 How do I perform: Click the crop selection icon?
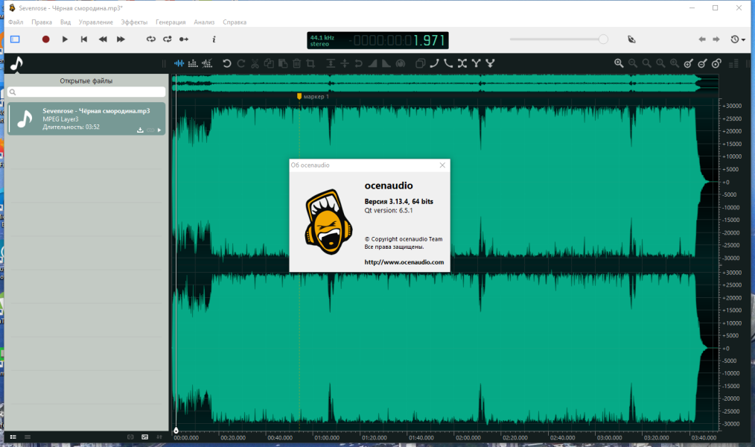[310, 63]
